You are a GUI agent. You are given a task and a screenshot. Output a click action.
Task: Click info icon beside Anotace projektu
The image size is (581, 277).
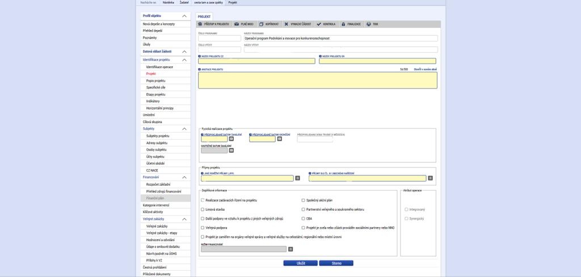click(x=199, y=69)
